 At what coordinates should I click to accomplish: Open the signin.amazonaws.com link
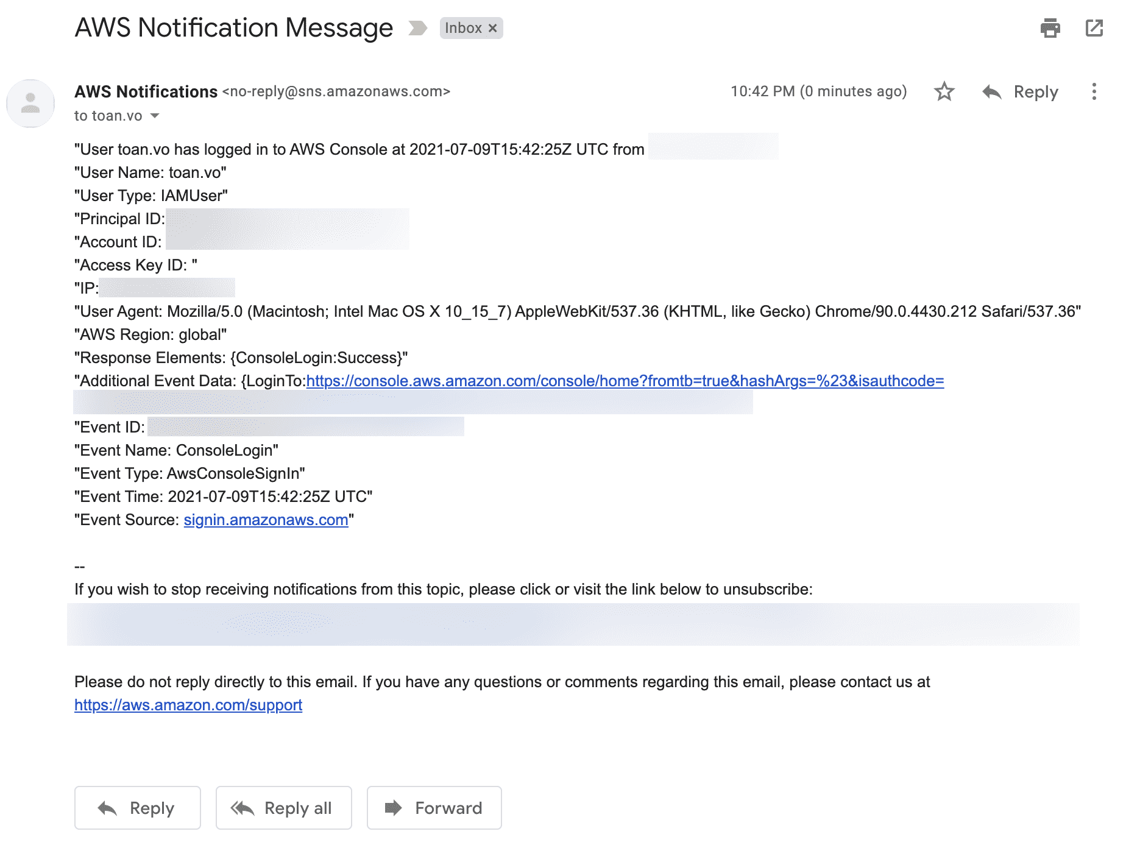pos(266,520)
